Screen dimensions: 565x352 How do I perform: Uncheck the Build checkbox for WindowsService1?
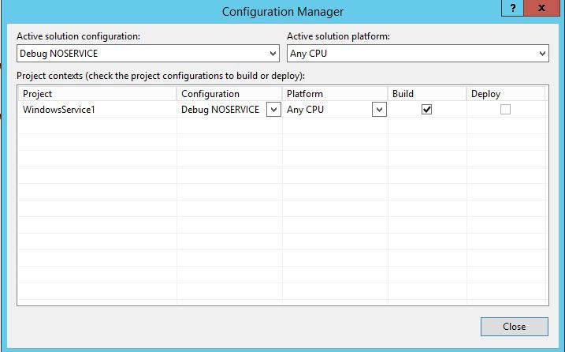click(x=426, y=110)
